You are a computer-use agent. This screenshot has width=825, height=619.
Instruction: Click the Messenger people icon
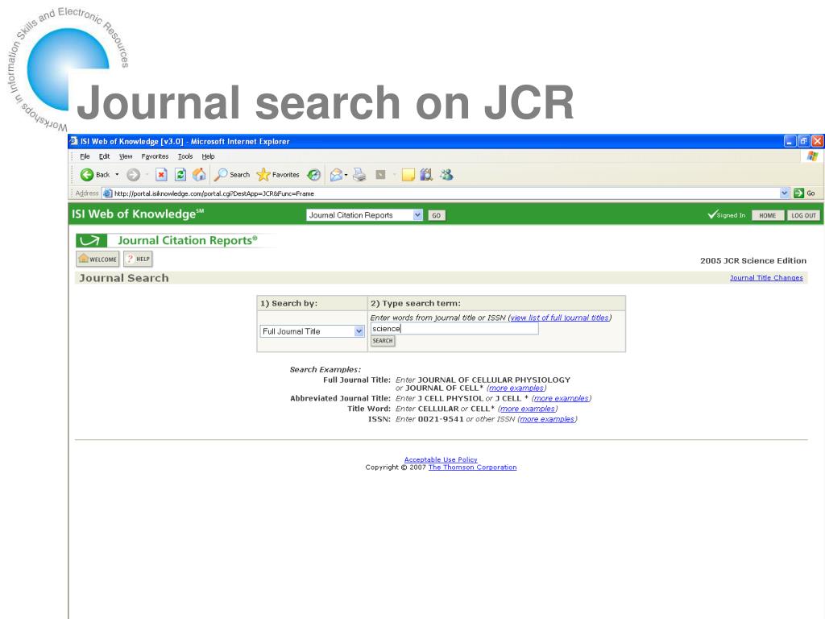[x=446, y=175]
